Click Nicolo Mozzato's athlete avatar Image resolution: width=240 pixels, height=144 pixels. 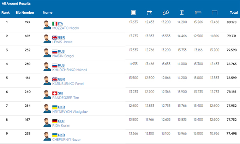point(47,25)
